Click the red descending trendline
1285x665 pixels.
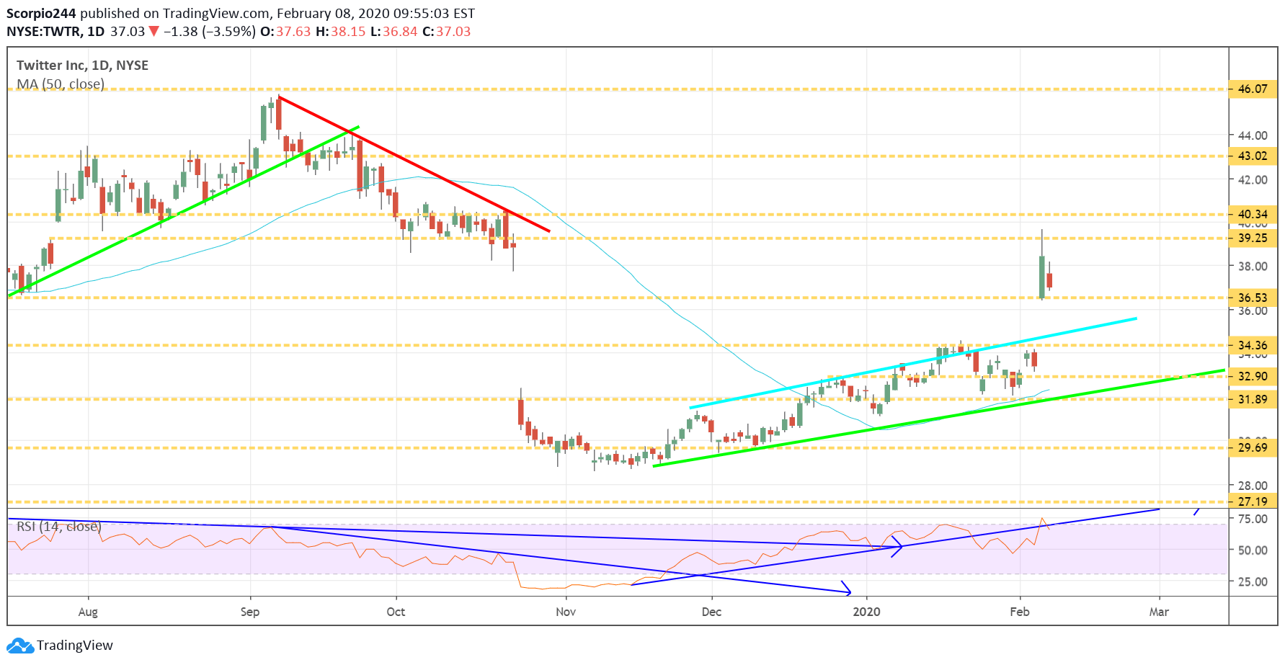point(414,164)
